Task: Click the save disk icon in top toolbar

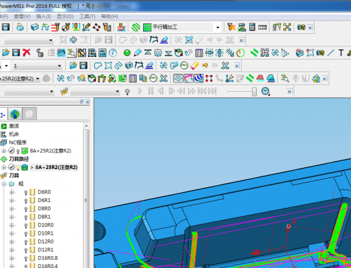Action: 5,27
